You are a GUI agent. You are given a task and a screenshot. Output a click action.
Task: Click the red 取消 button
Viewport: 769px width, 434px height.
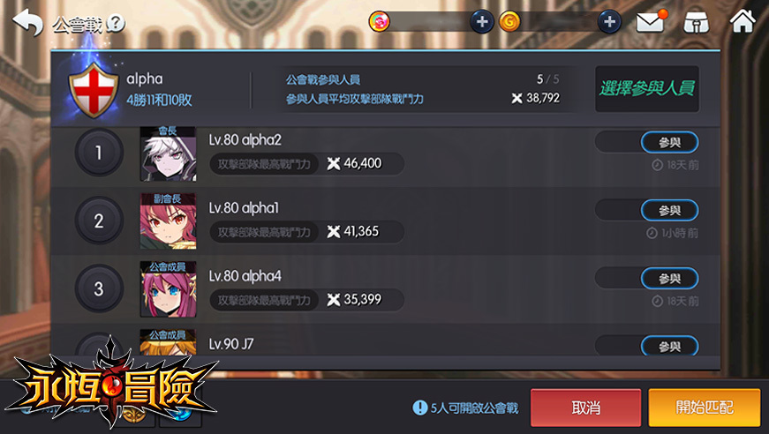pos(585,408)
